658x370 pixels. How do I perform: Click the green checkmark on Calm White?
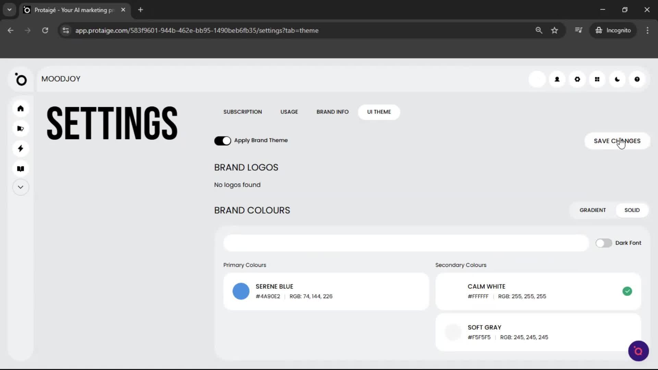(x=627, y=291)
